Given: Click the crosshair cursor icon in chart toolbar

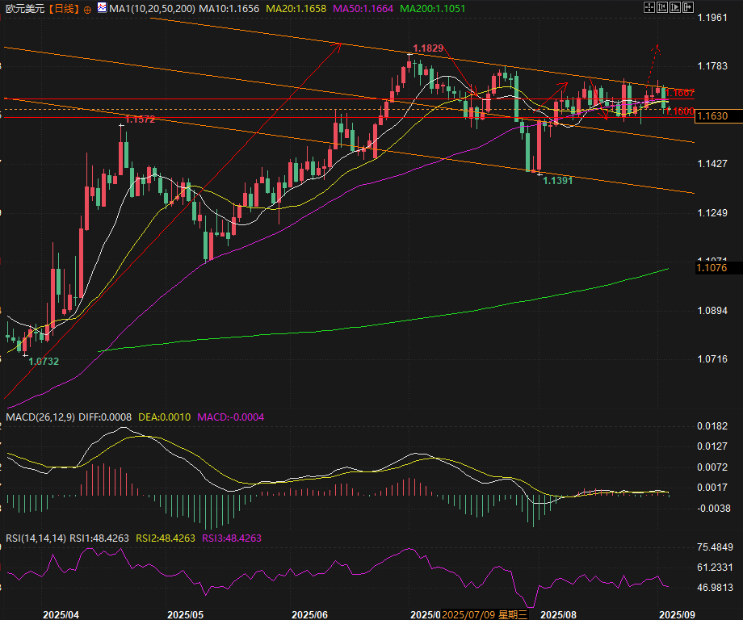Looking at the screenshot, I should point(649,7).
